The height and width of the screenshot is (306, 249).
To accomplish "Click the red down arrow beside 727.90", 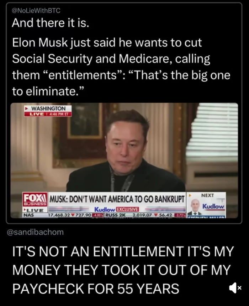I will 73,215.
